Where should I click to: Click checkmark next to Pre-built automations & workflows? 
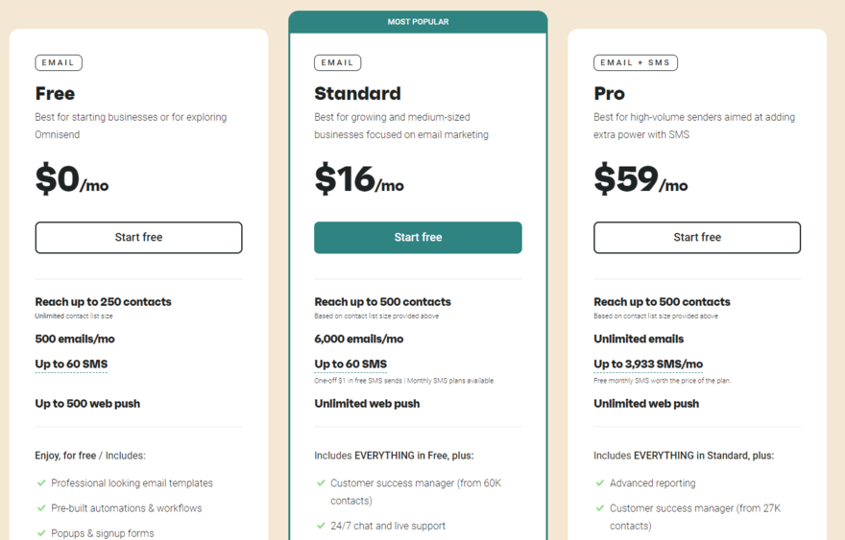point(41,507)
